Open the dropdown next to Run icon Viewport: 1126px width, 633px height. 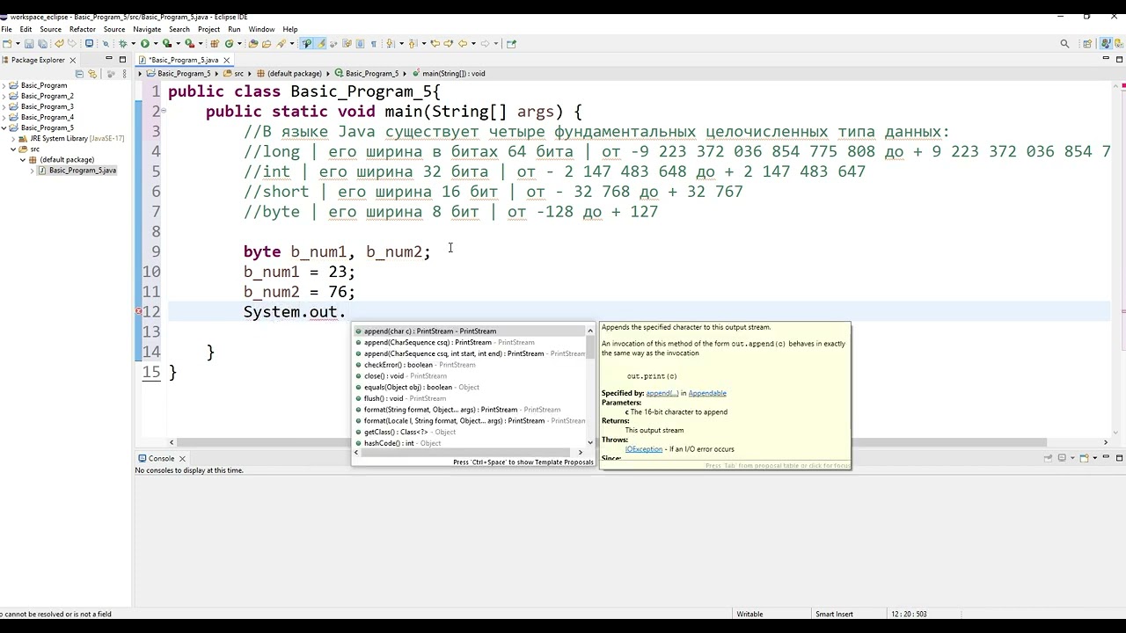coord(155,43)
